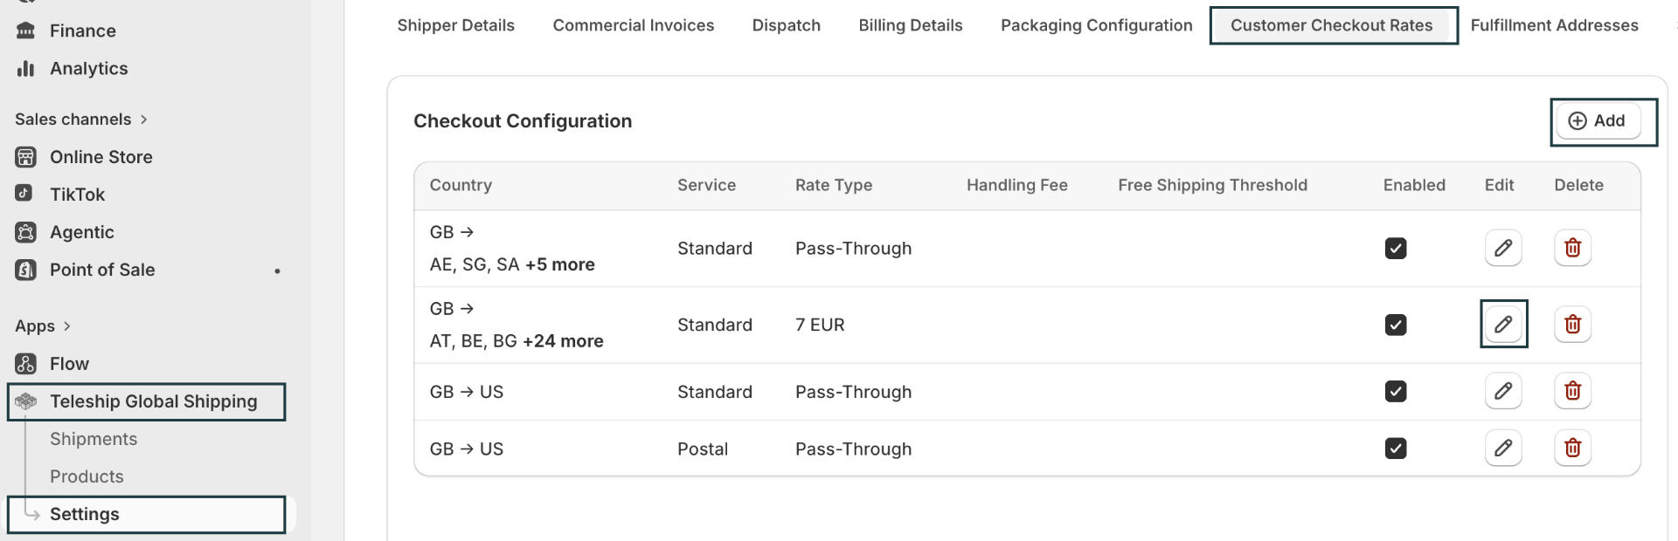Image resolution: width=1678 pixels, height=541 pixels.
Task: Click the Enabled column header
Action: point(1414,185)
